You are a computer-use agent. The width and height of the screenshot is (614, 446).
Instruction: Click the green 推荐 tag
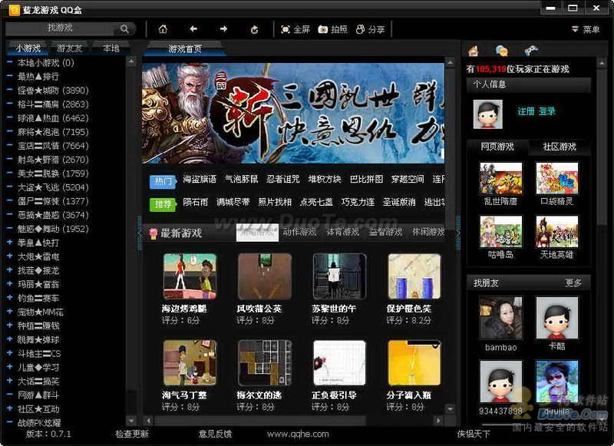[163, 204]
